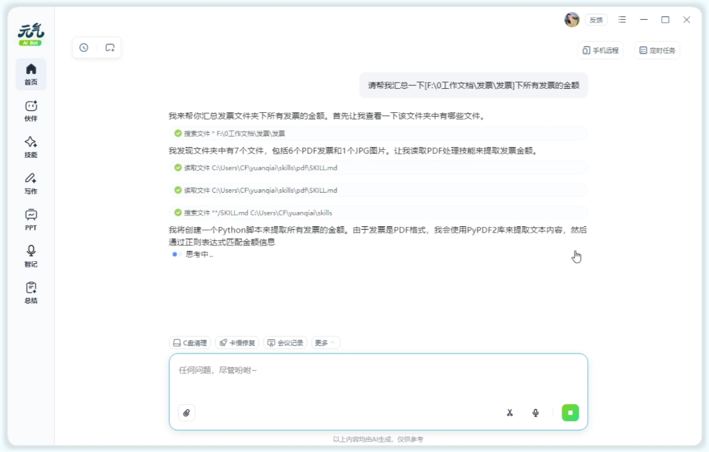Maximize the application window
The height and width of the screenshot is (452, 709).
[665, 19]
